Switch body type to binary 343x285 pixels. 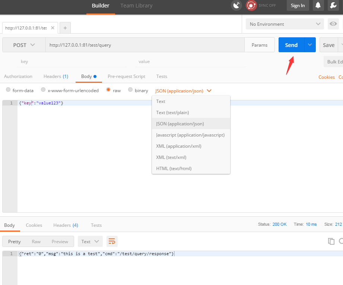pos(130,90)
